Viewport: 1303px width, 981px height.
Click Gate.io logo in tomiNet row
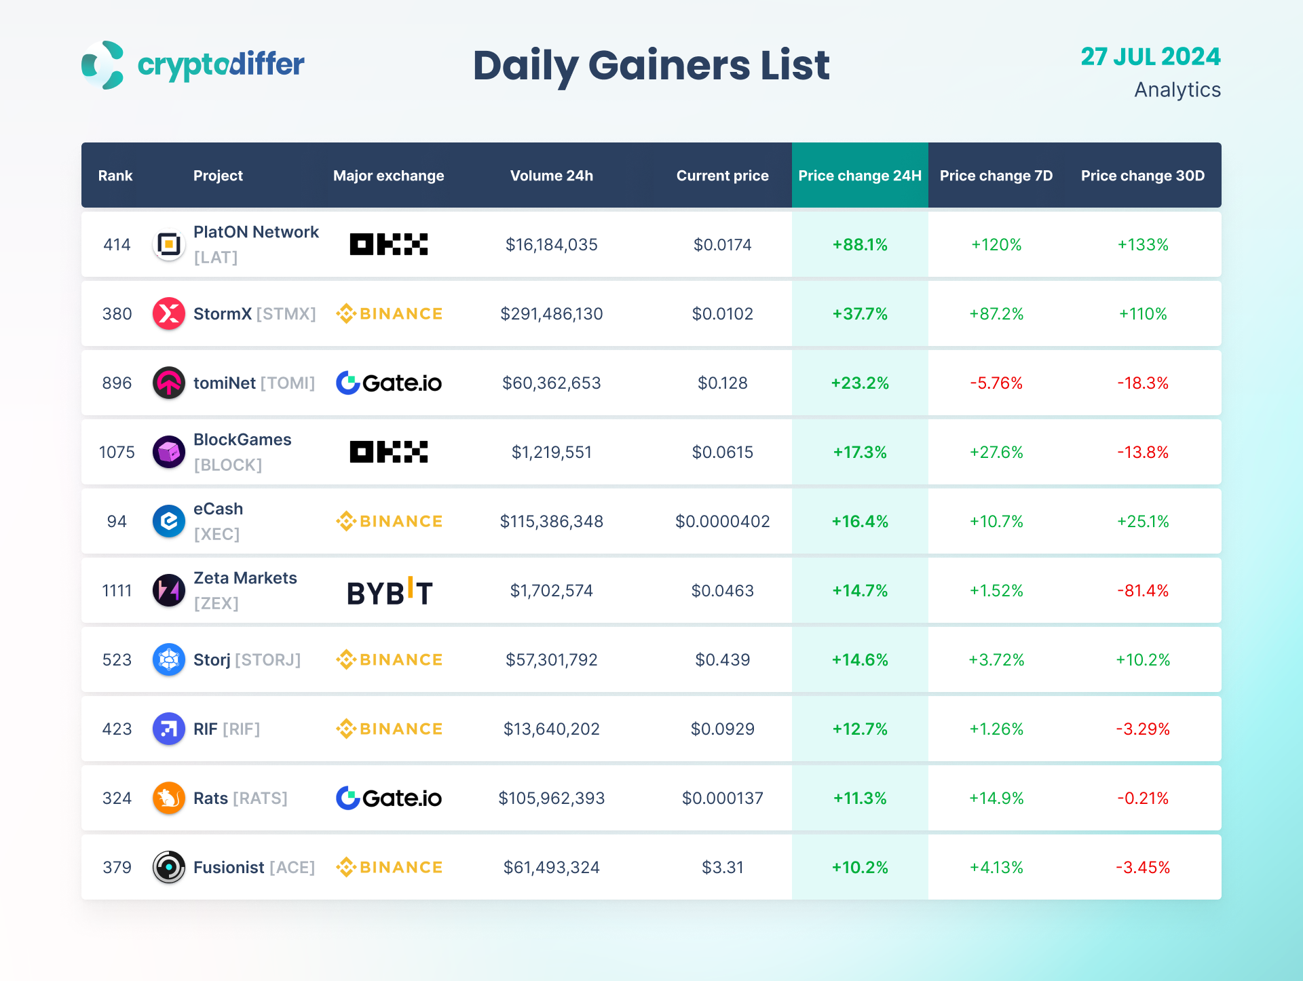pos(389,383)
